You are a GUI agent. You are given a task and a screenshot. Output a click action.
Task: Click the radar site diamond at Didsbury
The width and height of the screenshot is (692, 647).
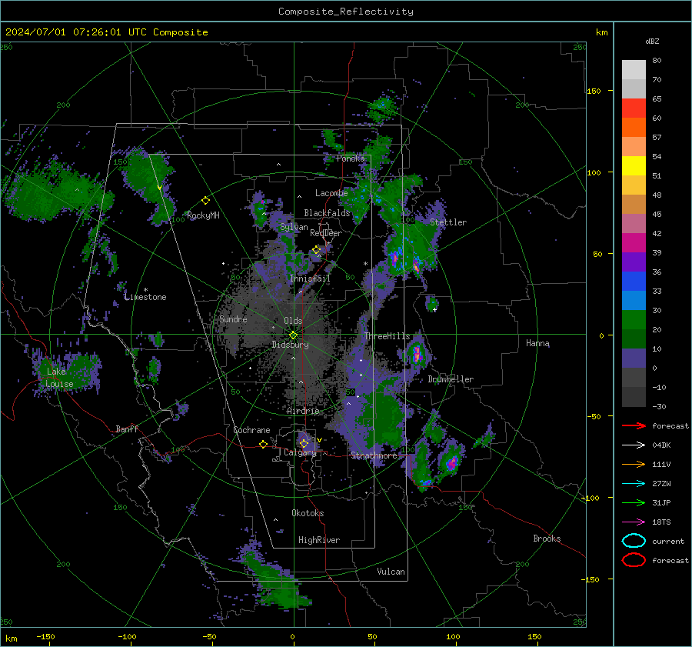click(293, 335)
